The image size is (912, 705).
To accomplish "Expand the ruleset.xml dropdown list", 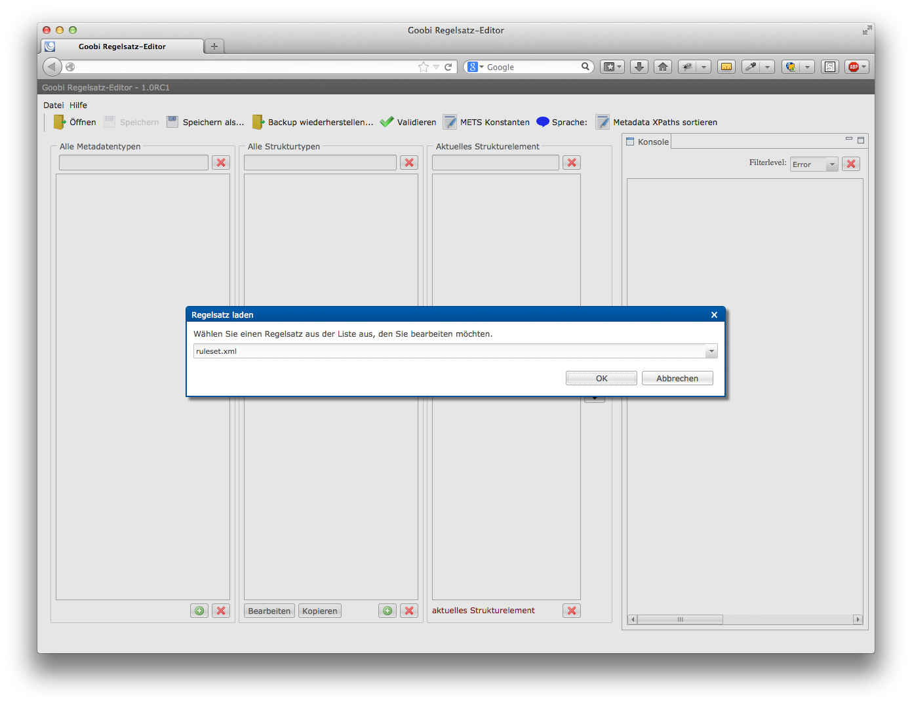I will pyautogui.click(x=711, y=351).
